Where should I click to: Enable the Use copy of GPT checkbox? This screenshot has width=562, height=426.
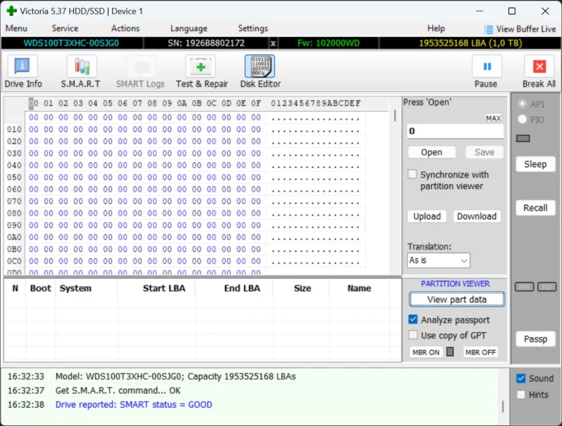tap(413, 335)
